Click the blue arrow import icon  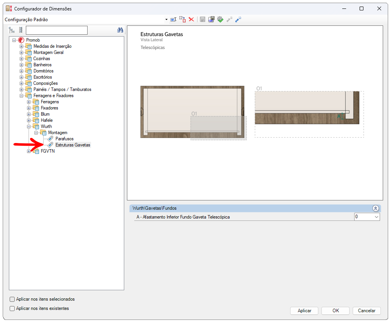click(x=238, y=19)
